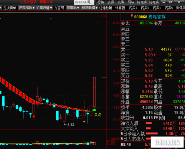Select the 买一 price 5.09
This screenshot has width=185, height=149.
149,55
